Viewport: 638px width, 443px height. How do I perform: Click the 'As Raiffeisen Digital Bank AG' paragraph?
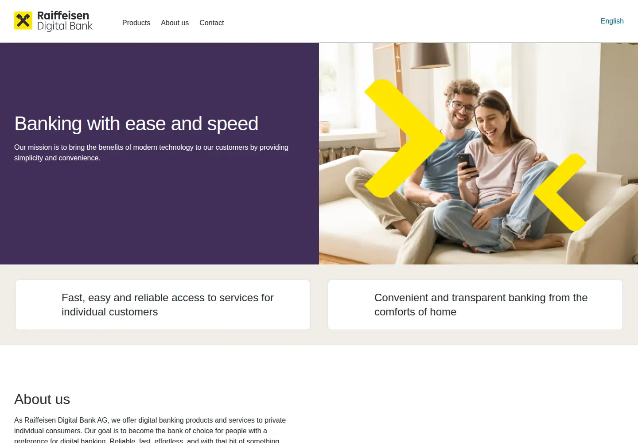(150, 430)
